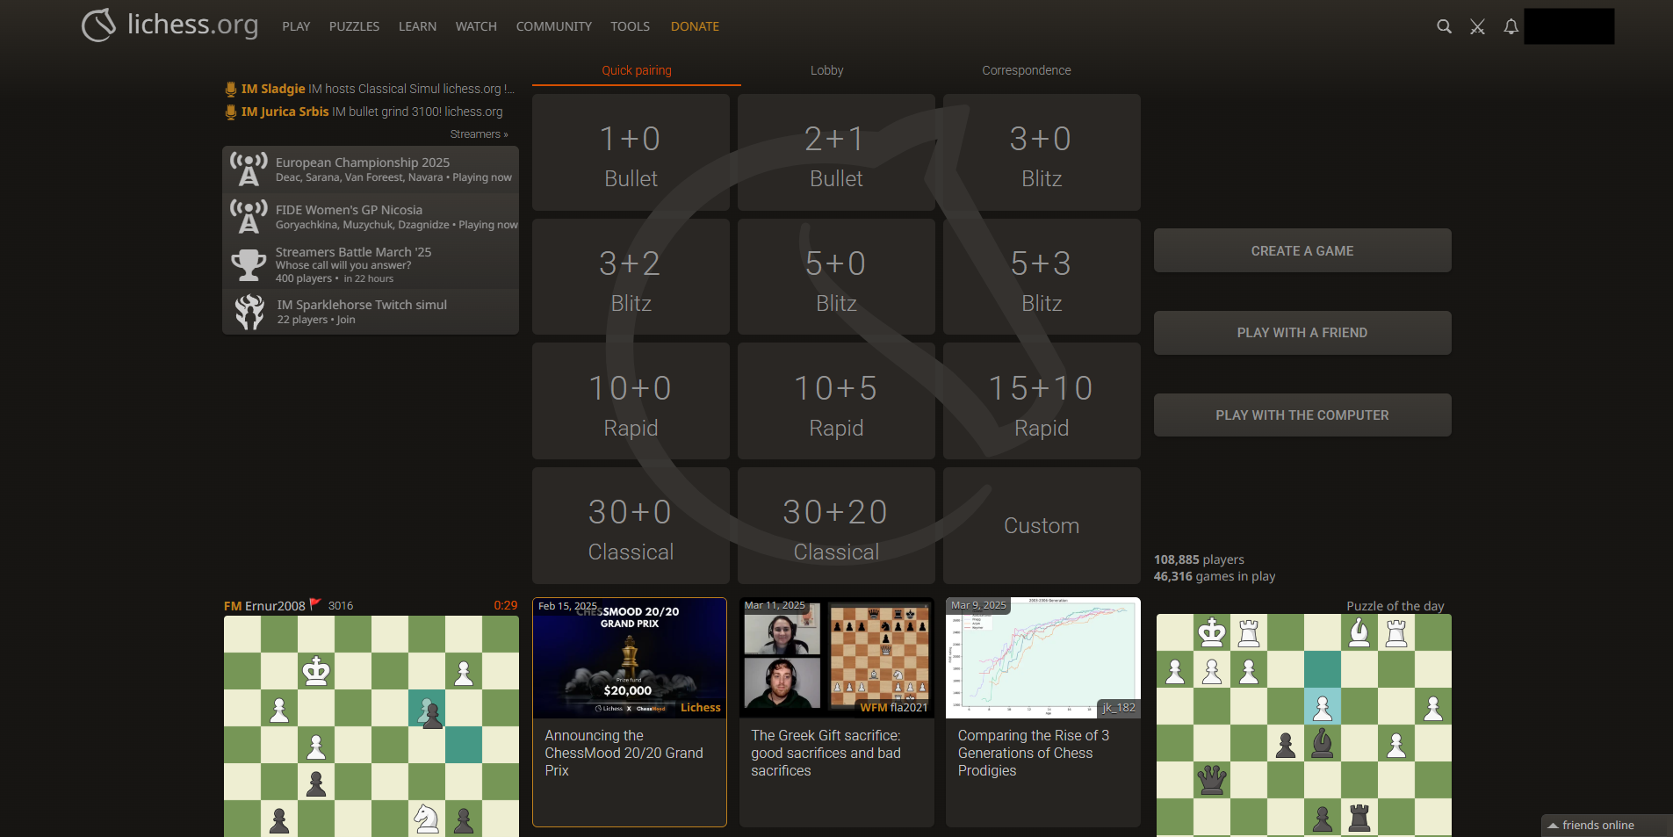
Task: Start a 3+0 Blitz game
Action: 1042,153
